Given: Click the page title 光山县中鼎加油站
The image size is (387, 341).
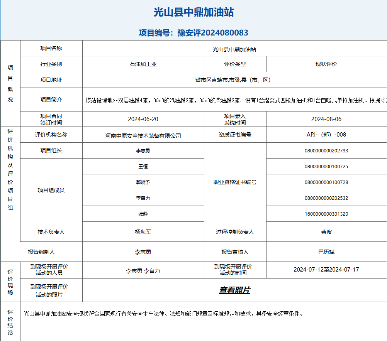Looking at the screenshot, I should coord(193,12).
